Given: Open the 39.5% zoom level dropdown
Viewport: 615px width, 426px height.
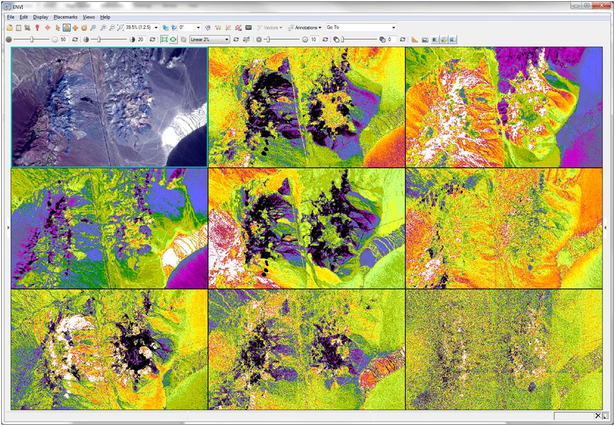Looking at the screenshot, I should 156,28.
